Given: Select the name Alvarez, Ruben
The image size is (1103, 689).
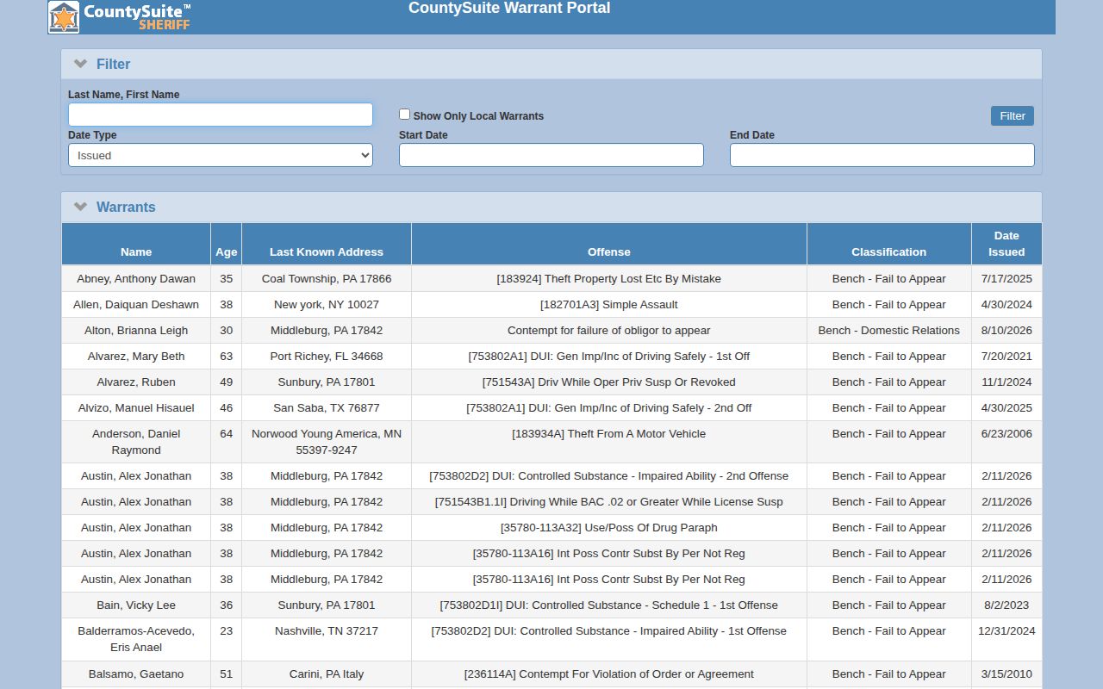Looking at the screenshot, I should [136, 382].
